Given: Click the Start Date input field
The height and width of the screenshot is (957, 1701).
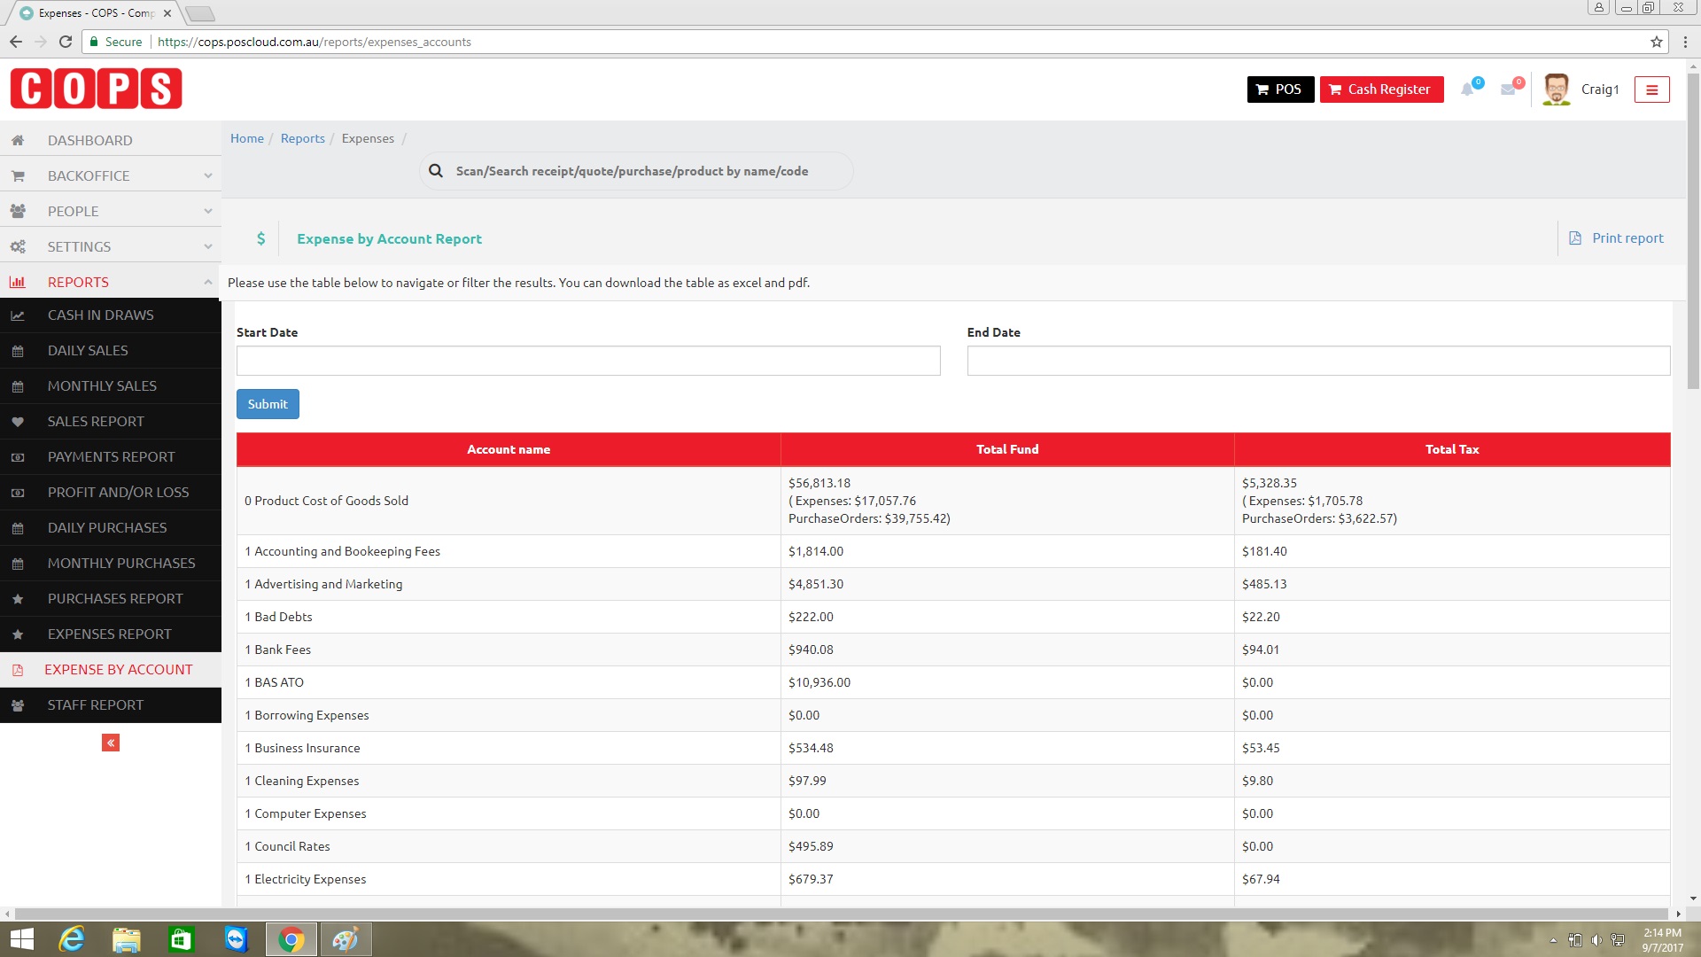Looking at the screenshot, I should [588, 361].
